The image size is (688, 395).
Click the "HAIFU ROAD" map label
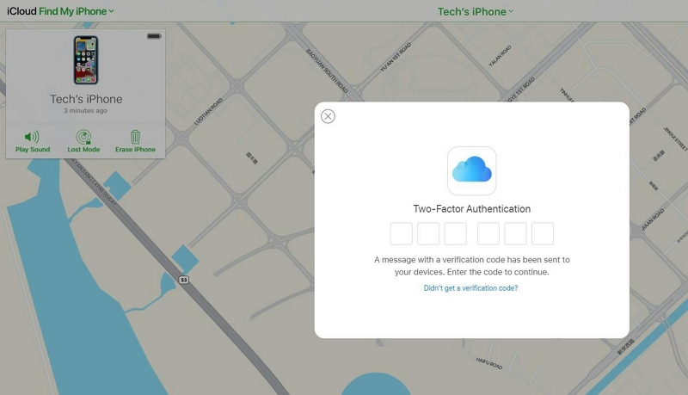point(489,363)
